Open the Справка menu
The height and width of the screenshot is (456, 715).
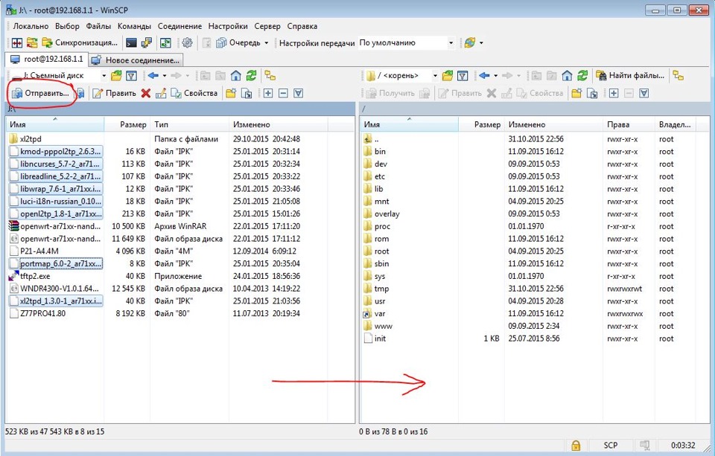302,27
